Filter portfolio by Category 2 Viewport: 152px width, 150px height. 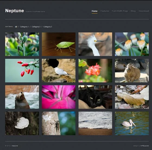(x=36, y=27)
